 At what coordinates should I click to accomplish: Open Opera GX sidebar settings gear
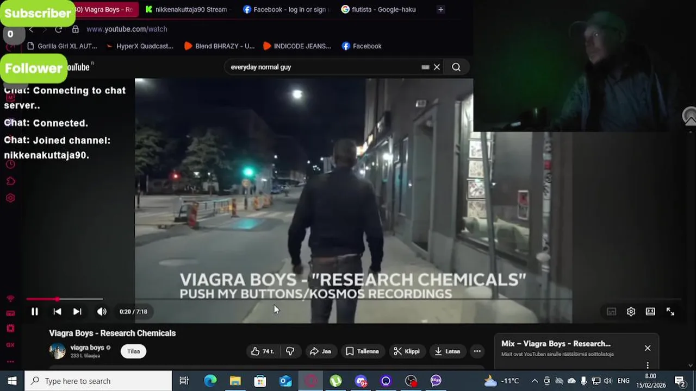click(10, 198)
